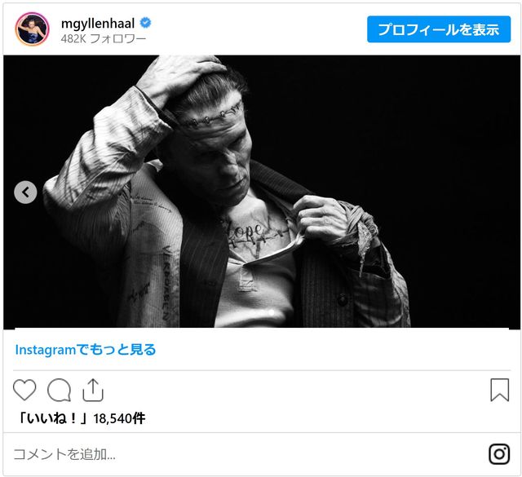The width and height of the screenshot is (522, 477).
Task: Select the bright active carousel dot indicator
Action: (x=272, y=312)
